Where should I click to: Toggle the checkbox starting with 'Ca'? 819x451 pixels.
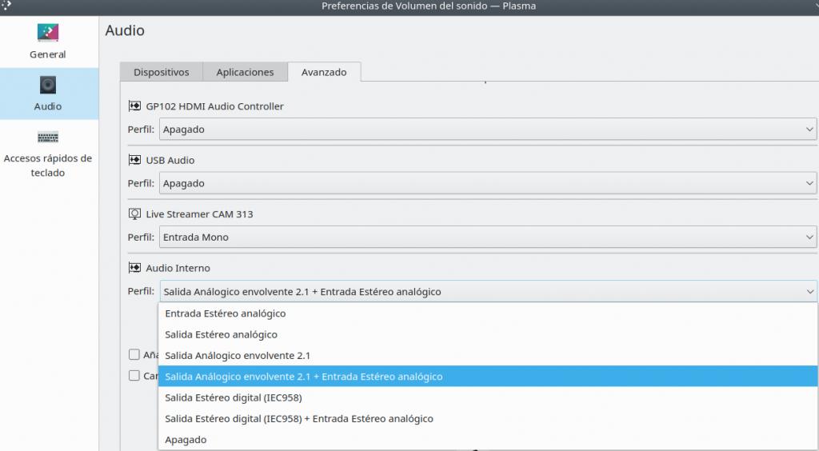click(134, 375)
